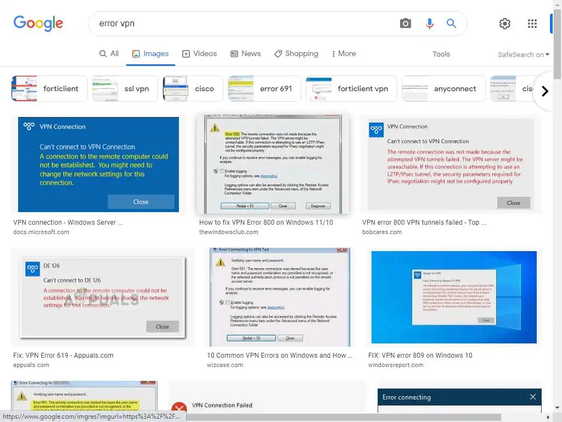Filter by error 691 chip
562x422 pixels.
click(264, 88)
